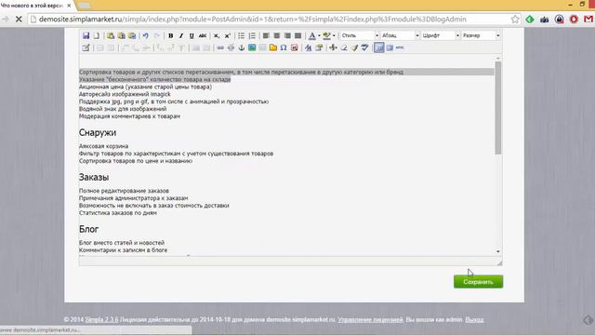Click the line 'Аяксовая корзина'
Viewport: 595px width, 335px height.
pyautogui.click(x=103, y=146)
